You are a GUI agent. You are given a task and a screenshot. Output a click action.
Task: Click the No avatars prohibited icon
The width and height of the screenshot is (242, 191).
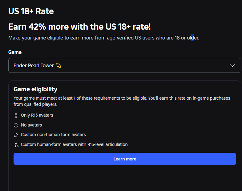pyautogui.click(x=16, y=125)
